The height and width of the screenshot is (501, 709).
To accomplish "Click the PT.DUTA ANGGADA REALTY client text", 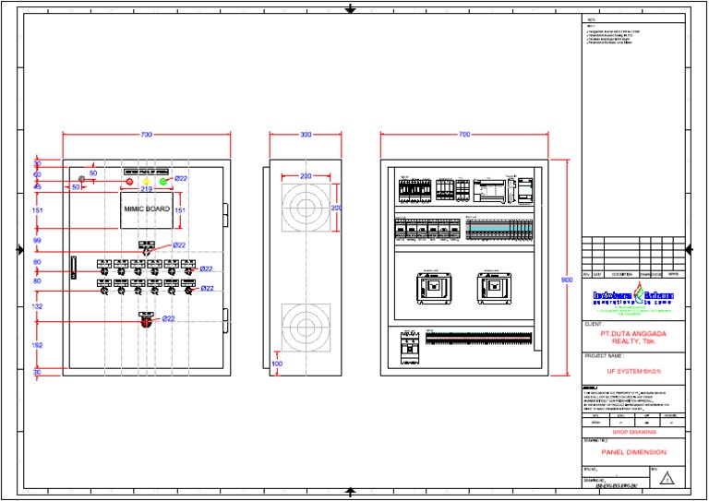I will tap(633, 337).
